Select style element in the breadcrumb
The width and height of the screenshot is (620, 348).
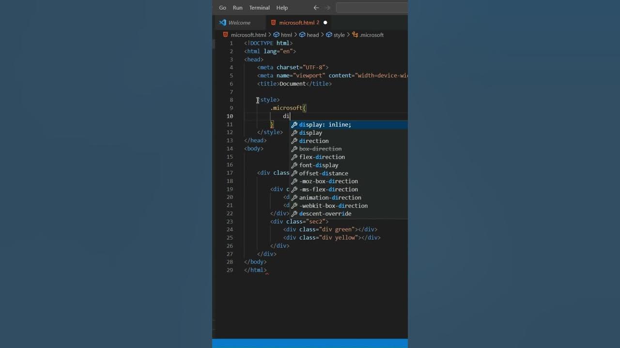coord(339,35)
